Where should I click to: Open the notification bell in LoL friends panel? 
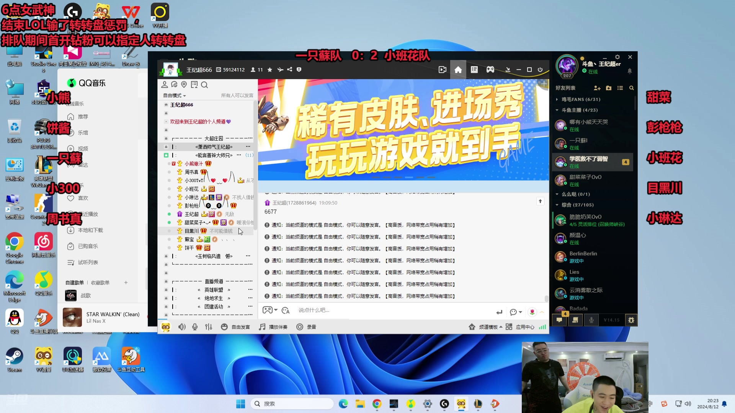click(x=630, y=71)
